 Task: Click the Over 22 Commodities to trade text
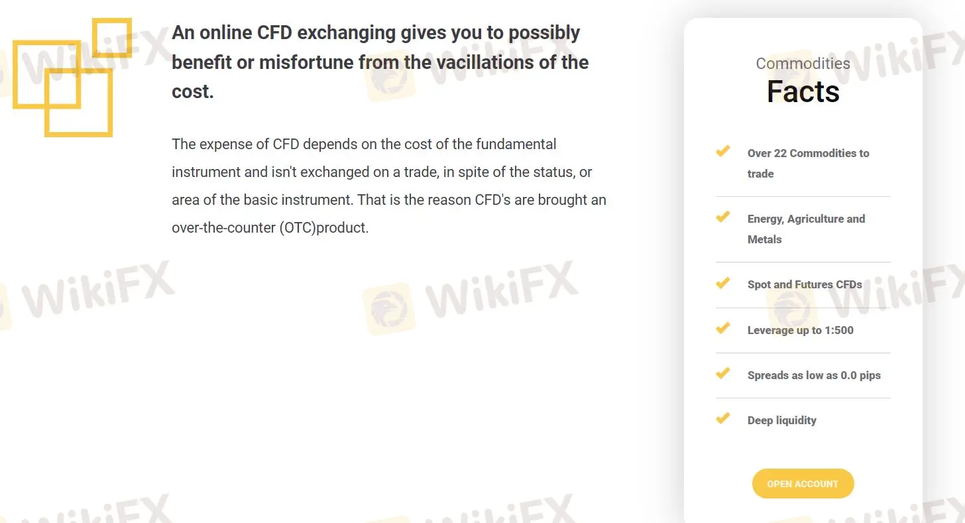[808, 163]
